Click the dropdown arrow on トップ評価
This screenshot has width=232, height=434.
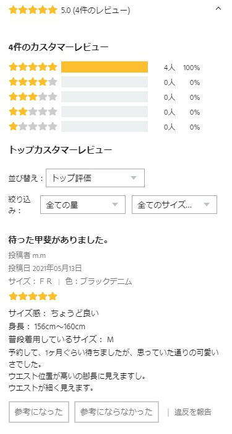134,179
